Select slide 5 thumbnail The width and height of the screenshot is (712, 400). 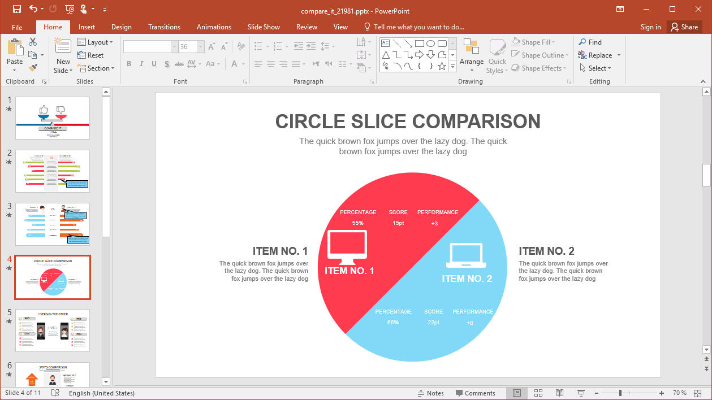[x=53, y=331]
